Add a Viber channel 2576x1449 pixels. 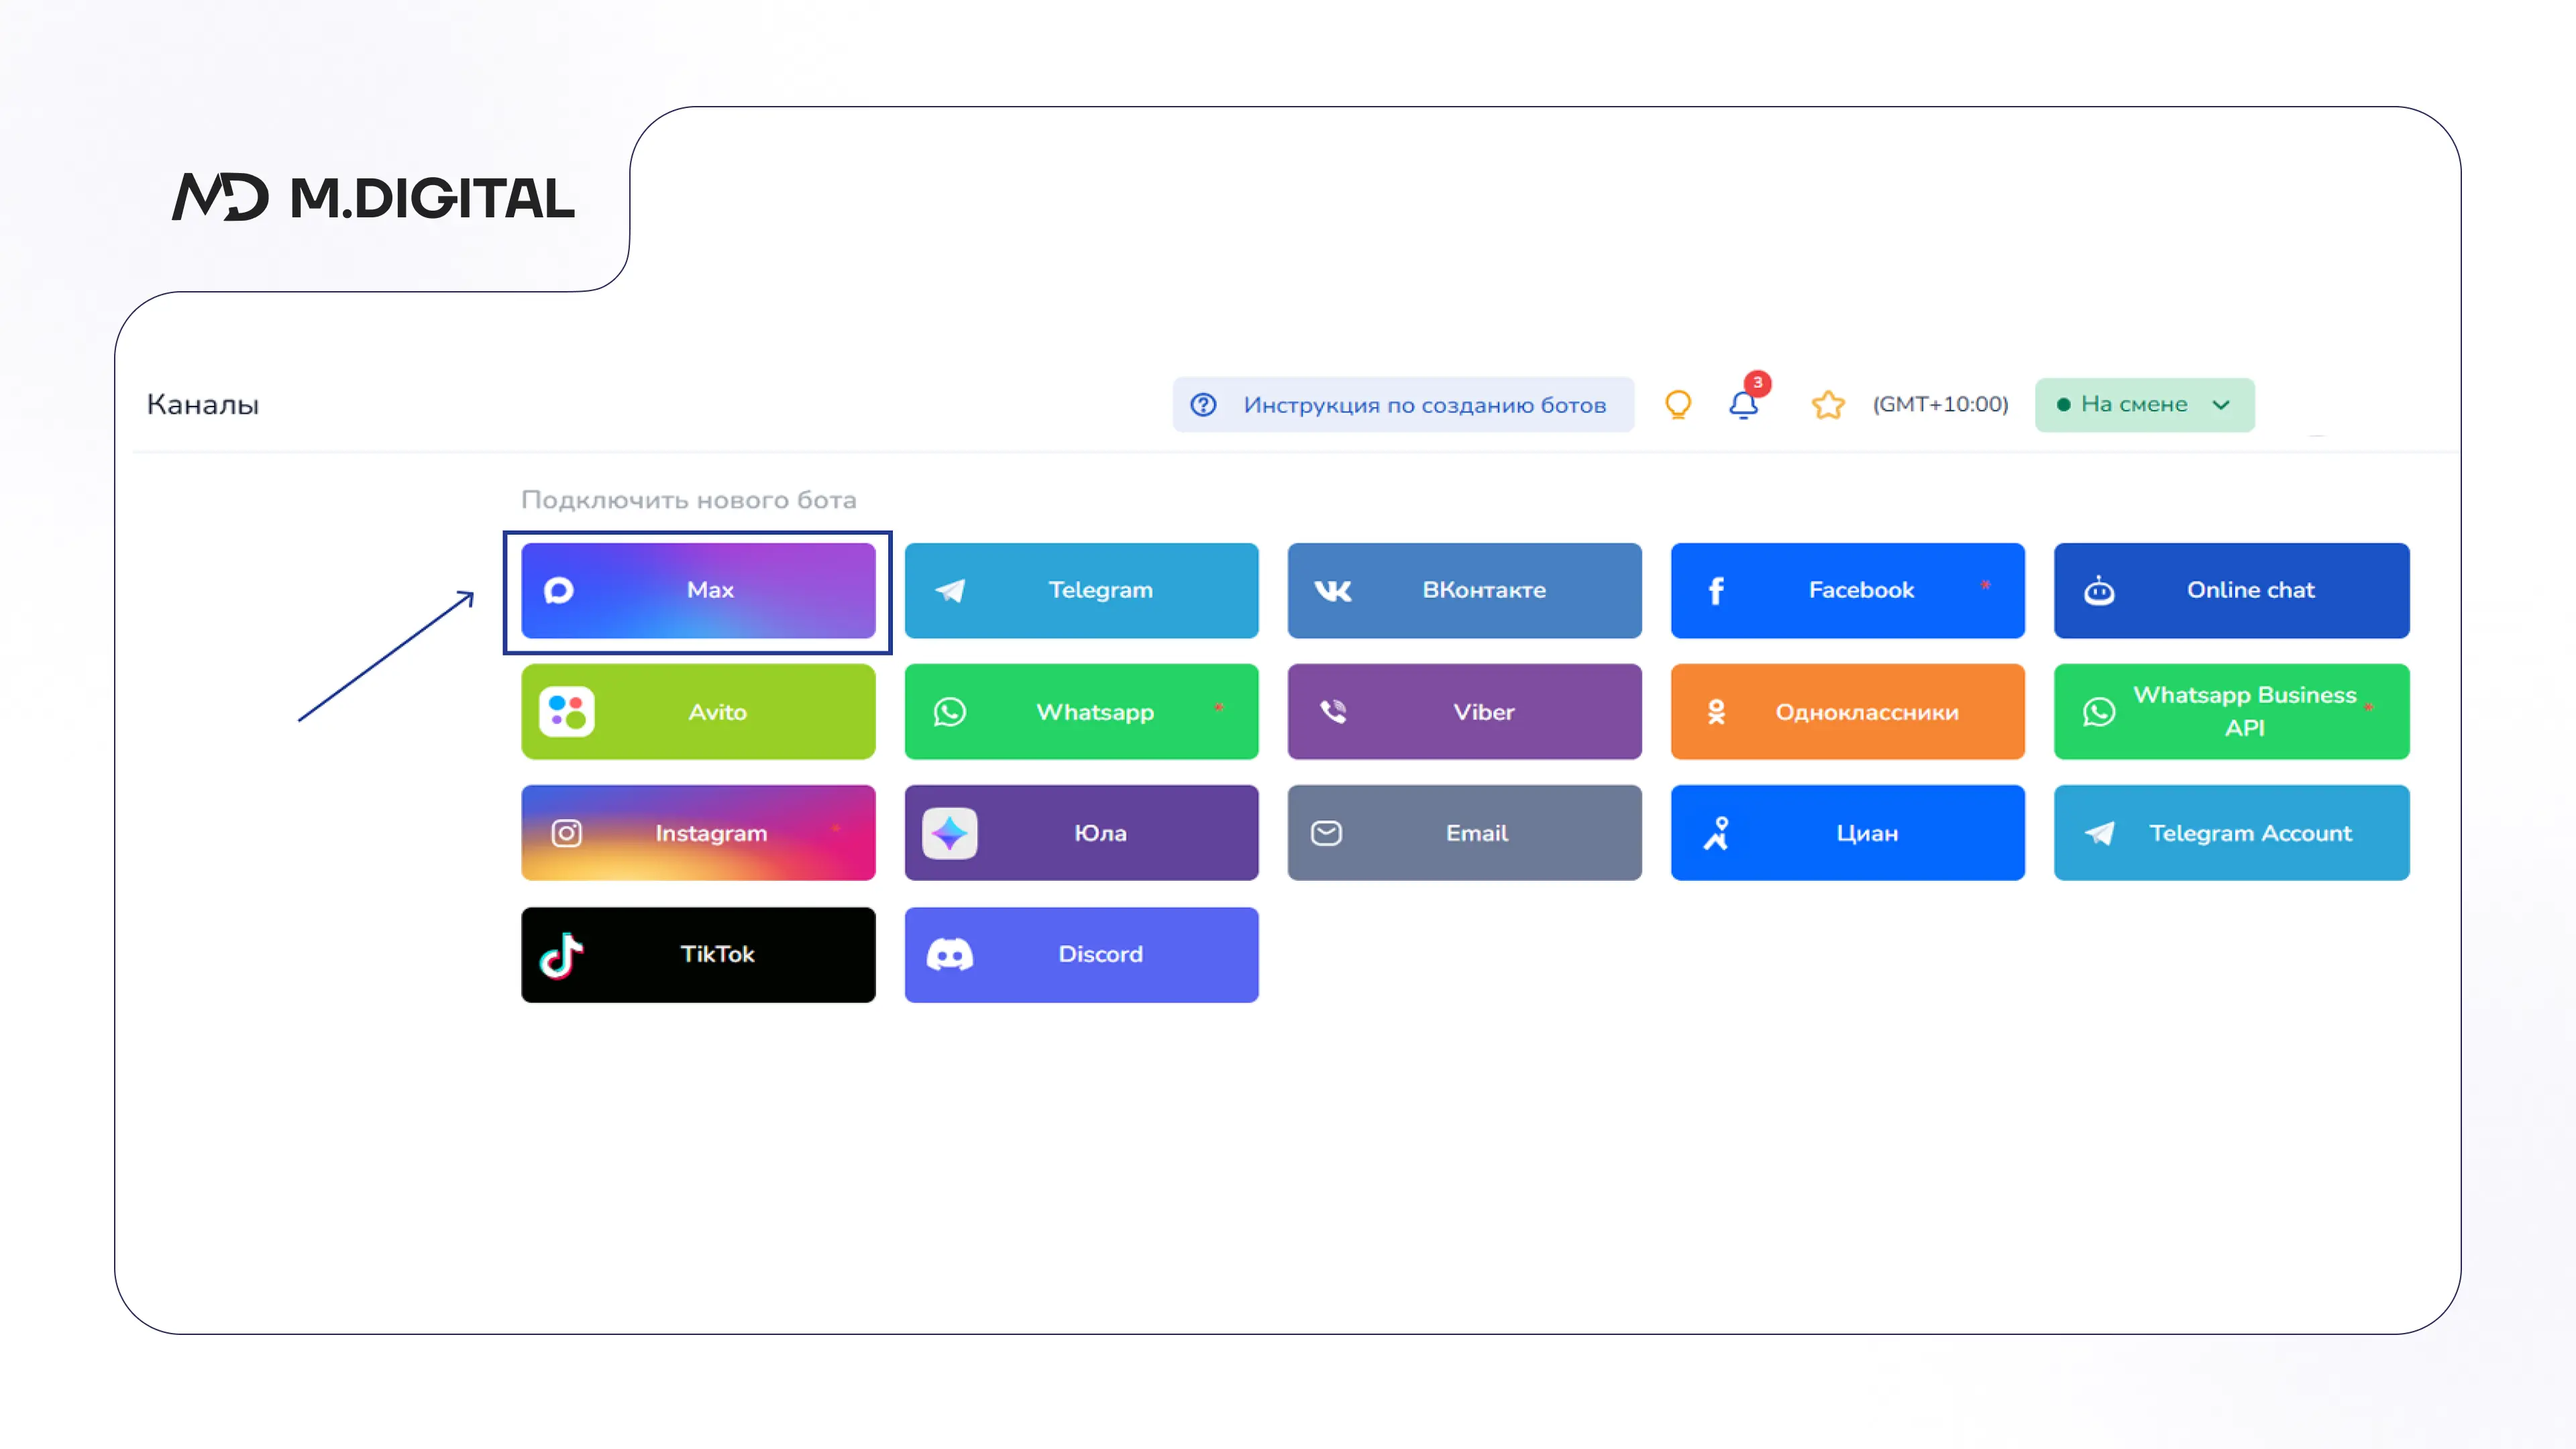point(1464,712)
